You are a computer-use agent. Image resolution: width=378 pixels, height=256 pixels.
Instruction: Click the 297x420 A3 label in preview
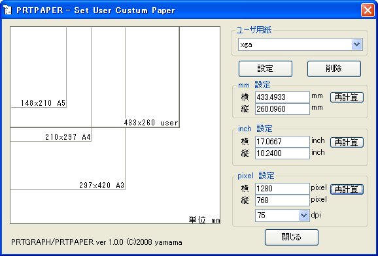(102, 185)
